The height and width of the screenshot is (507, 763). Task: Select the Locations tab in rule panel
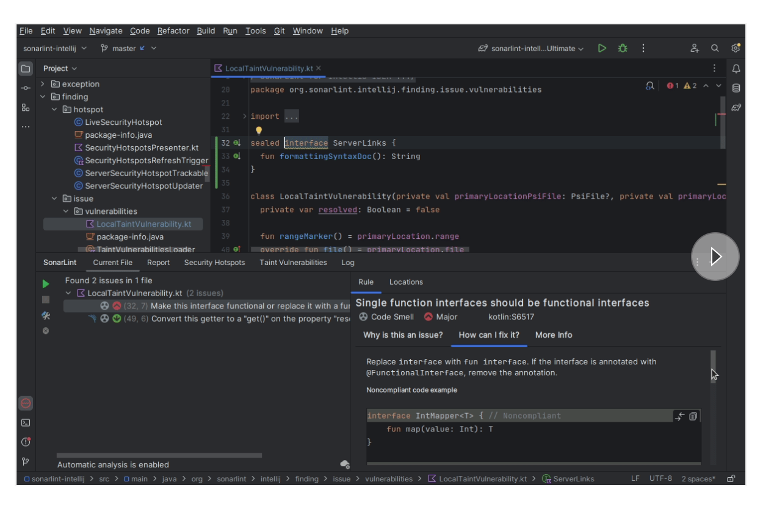coord(406,282)
